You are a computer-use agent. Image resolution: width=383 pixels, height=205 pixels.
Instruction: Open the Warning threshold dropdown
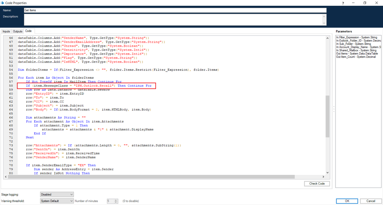pos(57,201)
